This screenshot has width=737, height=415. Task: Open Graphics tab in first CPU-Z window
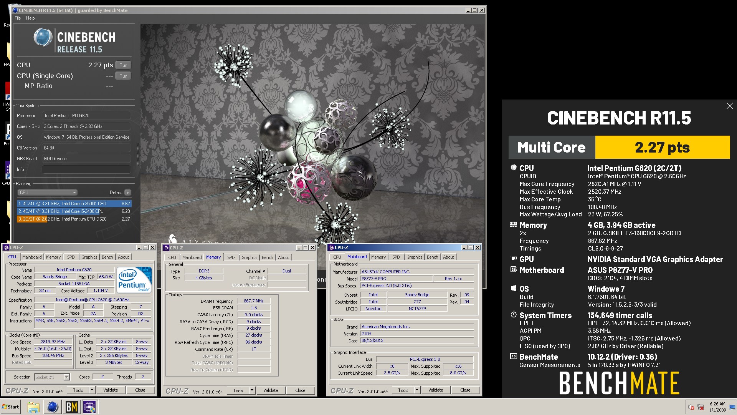coord(89,257)
